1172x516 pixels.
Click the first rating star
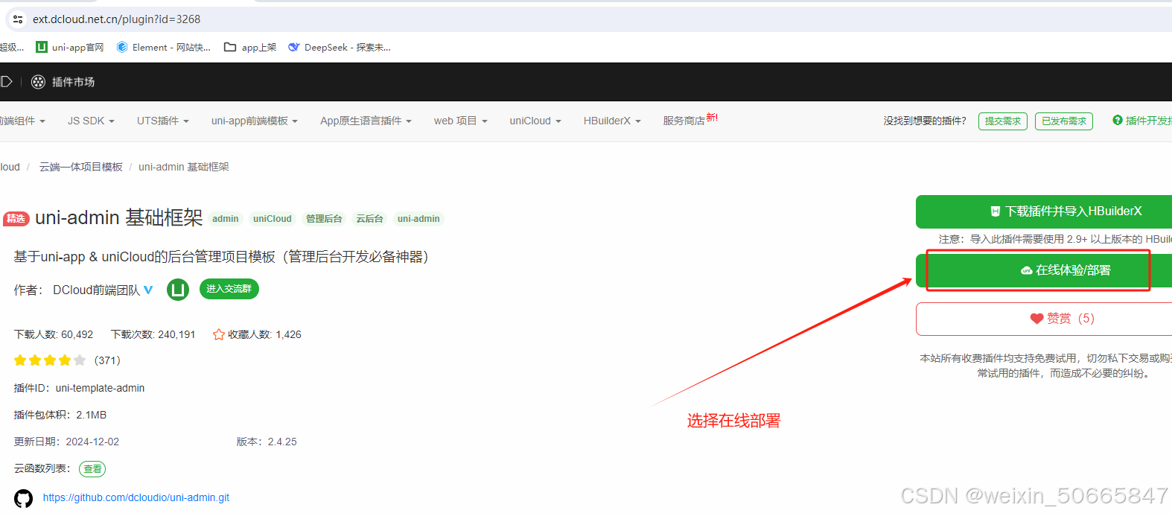[x=20, y=360]
